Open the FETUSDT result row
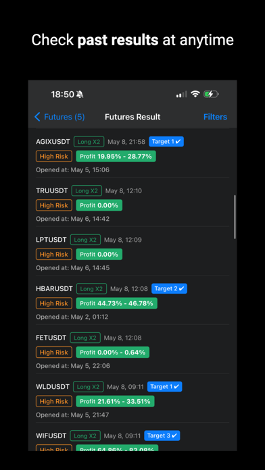 coord(132,350)
